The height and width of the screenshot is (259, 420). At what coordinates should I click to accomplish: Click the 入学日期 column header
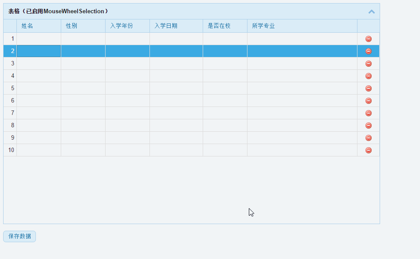[x=176, y=26]
